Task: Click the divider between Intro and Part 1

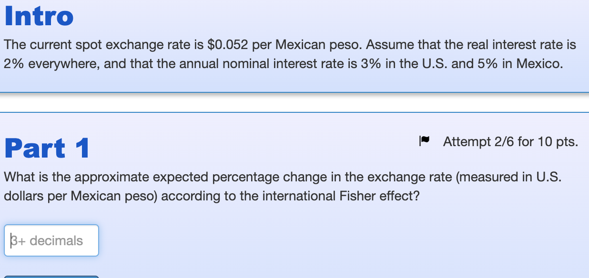Action: 294,101
